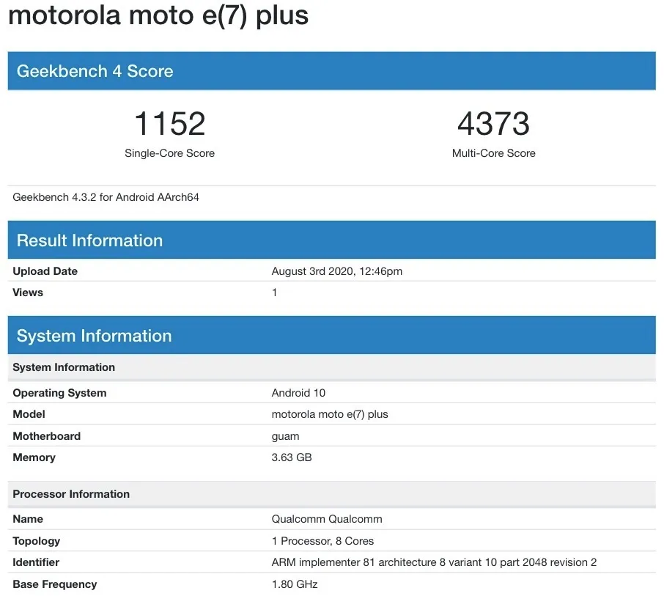This screenshot has width=664, height=596.
Task: Click the Multi-Core Score label
Action: [493, 153]
